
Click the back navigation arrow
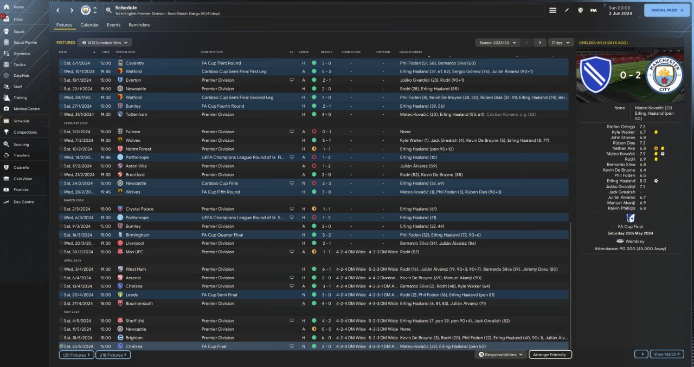point(58,10)
